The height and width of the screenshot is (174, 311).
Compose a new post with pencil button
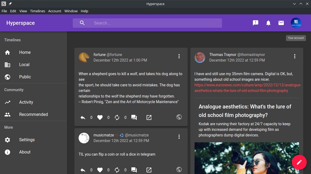(x=299, y=162)
